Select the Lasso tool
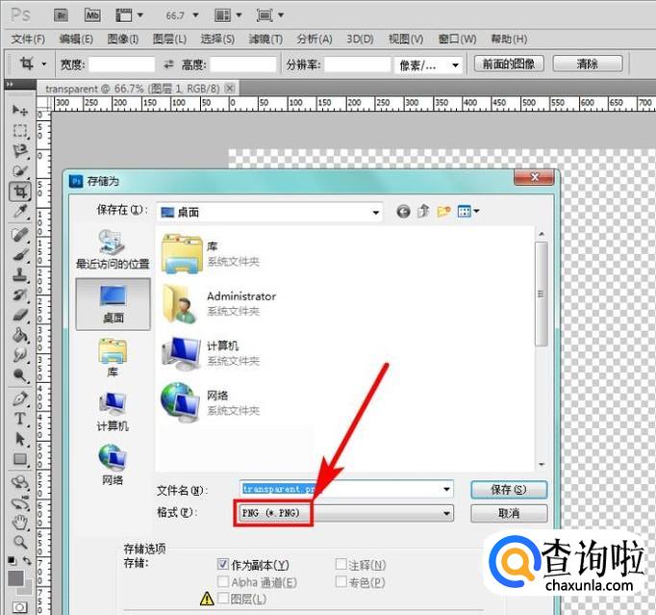The height and width of the screenshot is (615, 656). click(x=19, y=151)
